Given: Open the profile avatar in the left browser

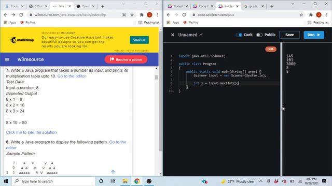Looking at the screenshot, I should click(x=149, y=15).
